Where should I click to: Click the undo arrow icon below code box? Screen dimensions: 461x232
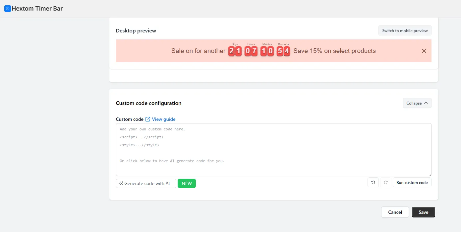pos(373,182)
